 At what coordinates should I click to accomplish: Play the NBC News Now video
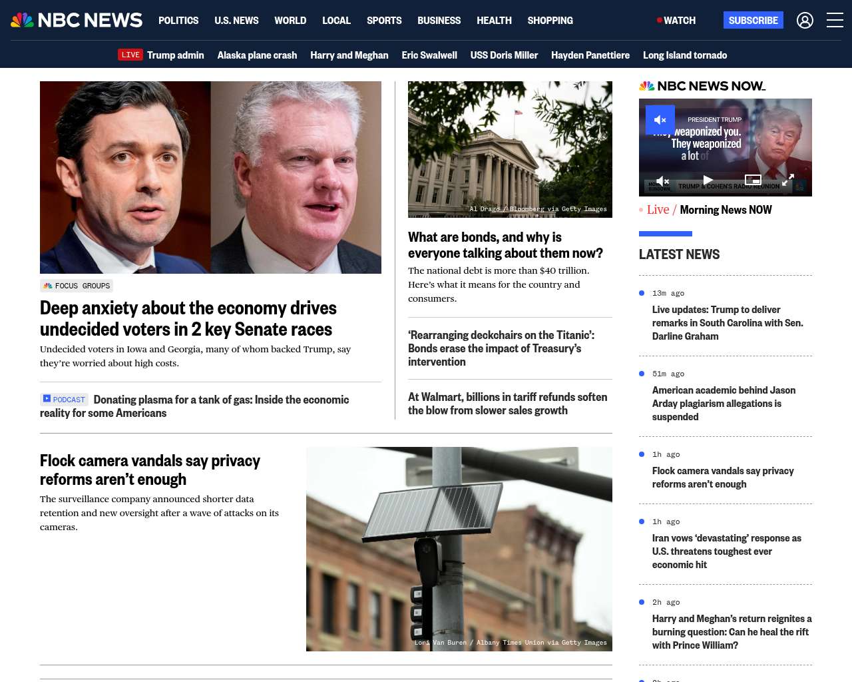708,180
